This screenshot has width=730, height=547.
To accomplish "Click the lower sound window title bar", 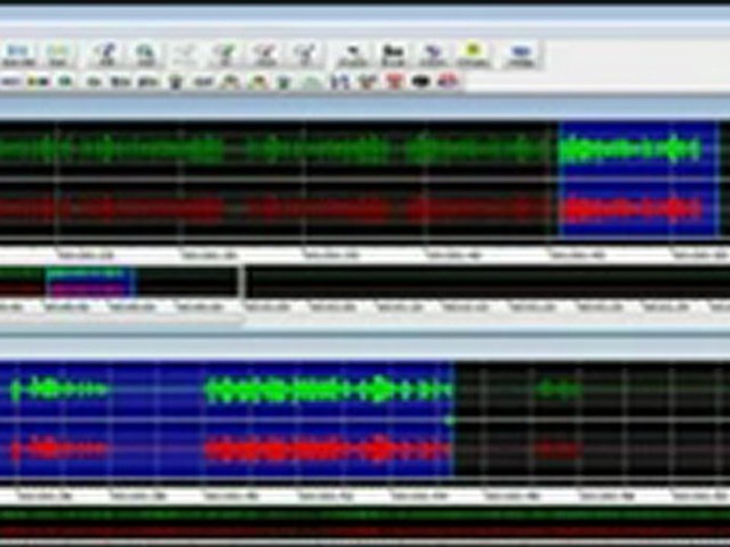I will point(365,346).
